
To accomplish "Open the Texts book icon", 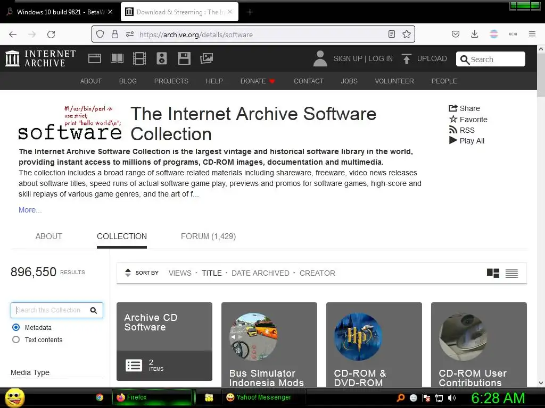I will click(x=117, y=58).
